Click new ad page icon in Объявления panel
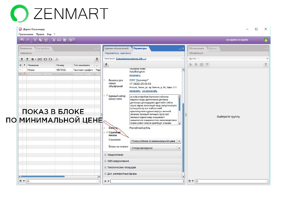The height and width of the screenshot is (212, 283). [x=191, y=65]
